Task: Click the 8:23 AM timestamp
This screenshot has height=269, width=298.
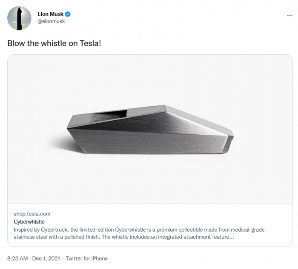Action: (18, 258)
